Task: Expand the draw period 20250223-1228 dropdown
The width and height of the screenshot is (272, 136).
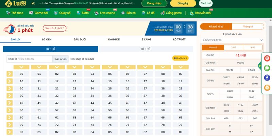Action: coord(232,40)
